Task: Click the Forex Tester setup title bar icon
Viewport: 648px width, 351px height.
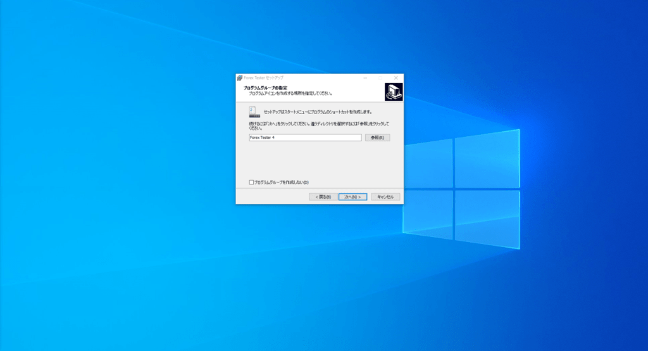Action: 239,78
